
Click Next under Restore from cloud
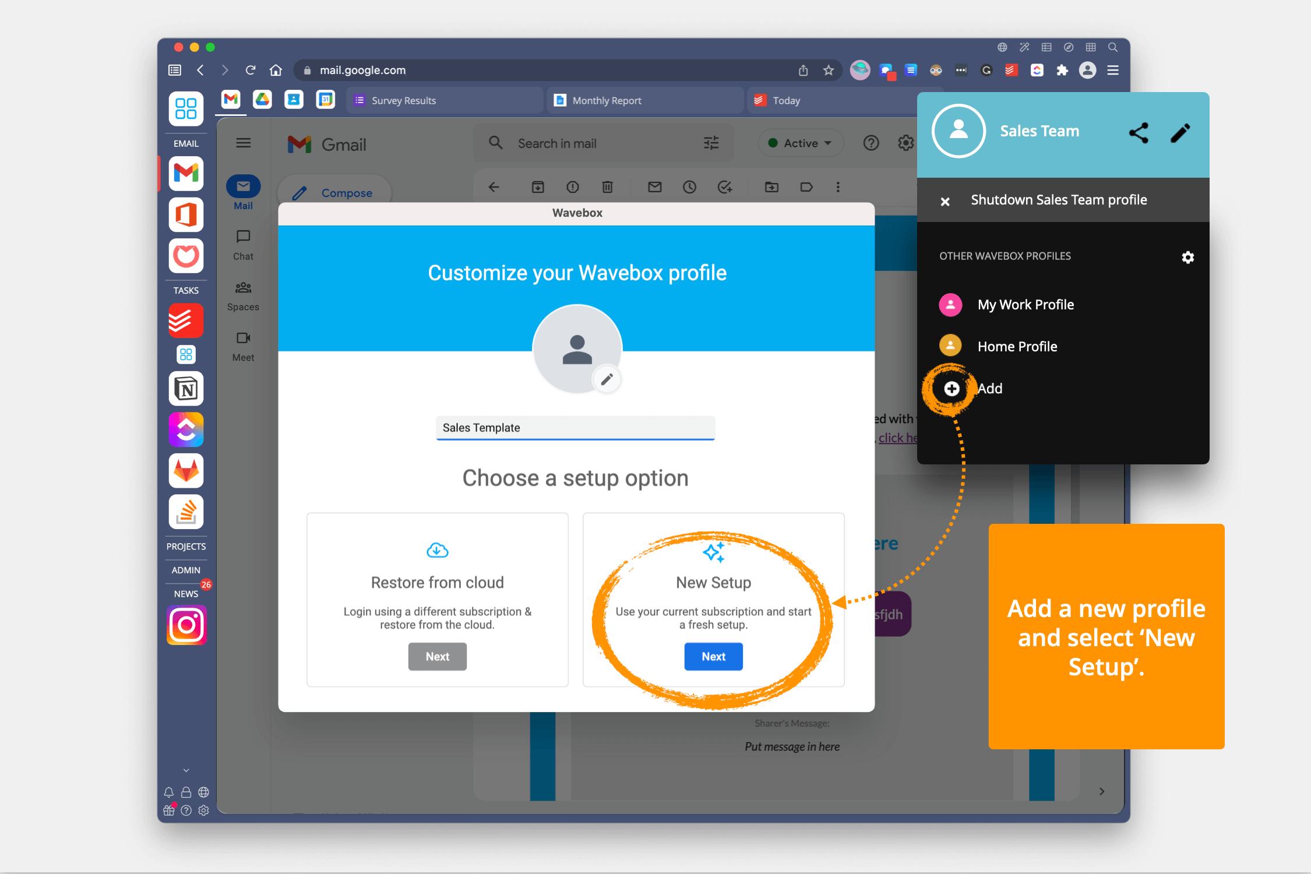(437, 657)
